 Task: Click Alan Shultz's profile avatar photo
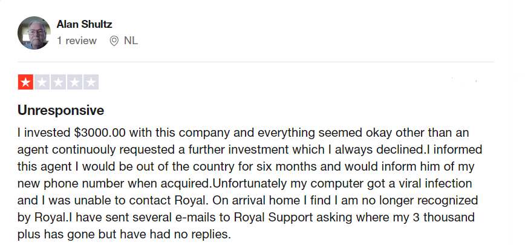33,33
